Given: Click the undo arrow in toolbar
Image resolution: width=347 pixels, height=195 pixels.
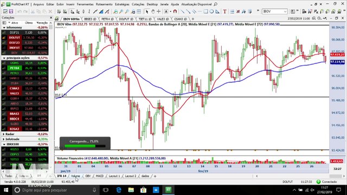Looking at the screenshot, I should coord(20,11).
